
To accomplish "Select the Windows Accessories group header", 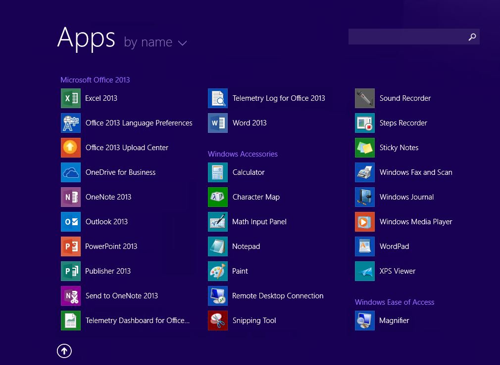I will [243, 154].
